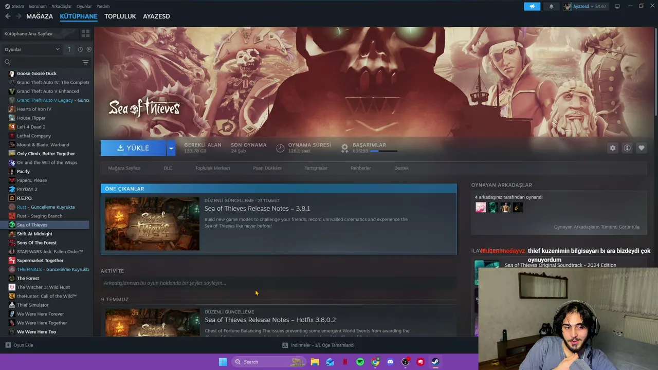
Task: Open the AYAZESD profile tab
Action: coord(156,16)
